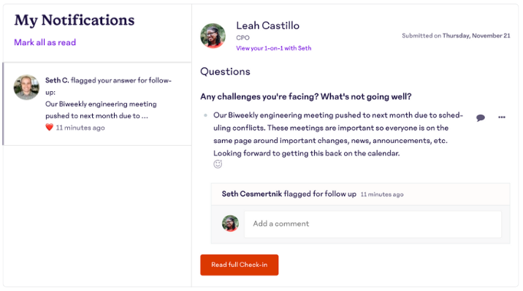Select Seth C.'s flagged-answer notification text
Screen dimensions: 523x291
tap(108, 98)
